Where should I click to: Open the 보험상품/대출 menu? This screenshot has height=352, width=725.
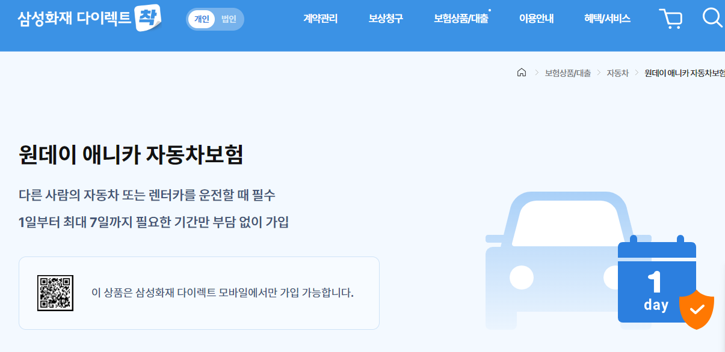click(461, 19)
